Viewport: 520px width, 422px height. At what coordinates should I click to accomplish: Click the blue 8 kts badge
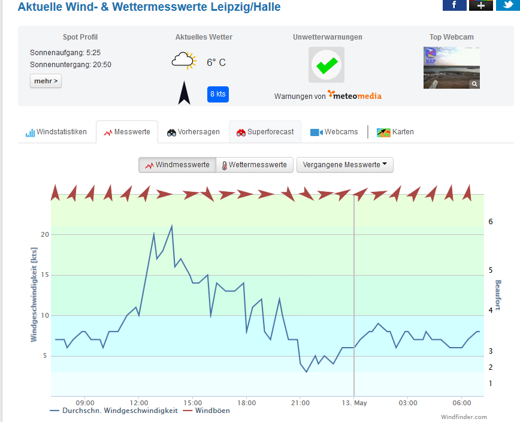(218, 94)
